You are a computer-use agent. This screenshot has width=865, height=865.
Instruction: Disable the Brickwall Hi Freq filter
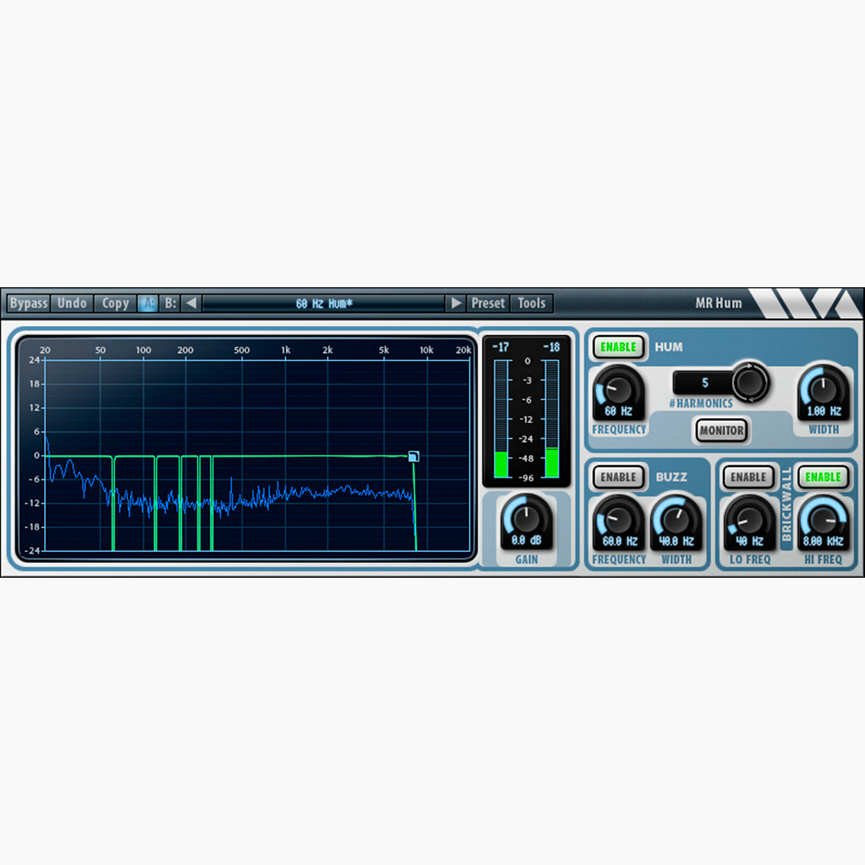[x=822, y=477]
